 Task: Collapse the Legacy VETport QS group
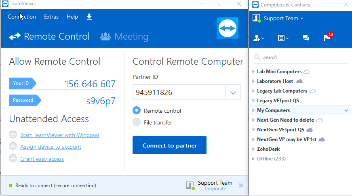tap(253, 101)
